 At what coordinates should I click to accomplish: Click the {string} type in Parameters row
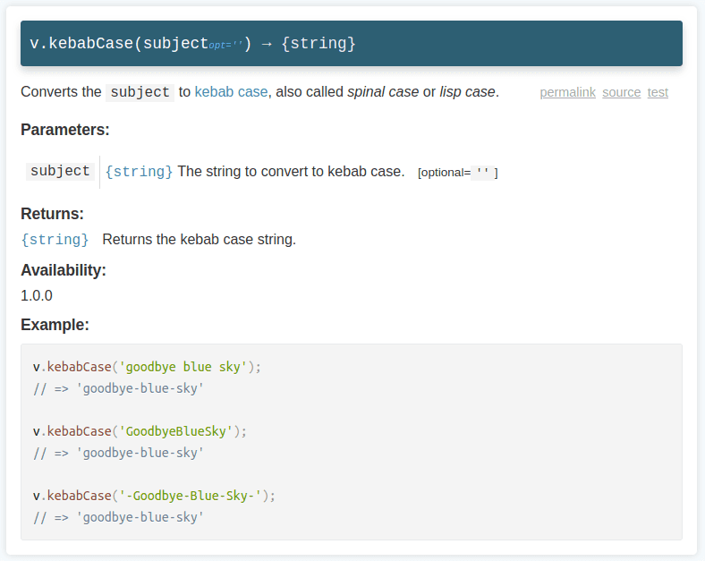[139, 171]
